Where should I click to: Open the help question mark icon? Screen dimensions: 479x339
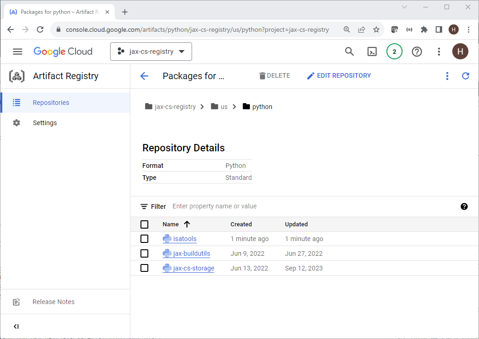pos(417,52)
